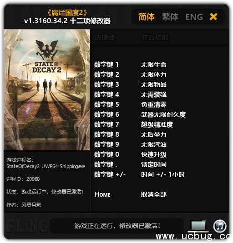Switch language to ENG

(194, 17)
